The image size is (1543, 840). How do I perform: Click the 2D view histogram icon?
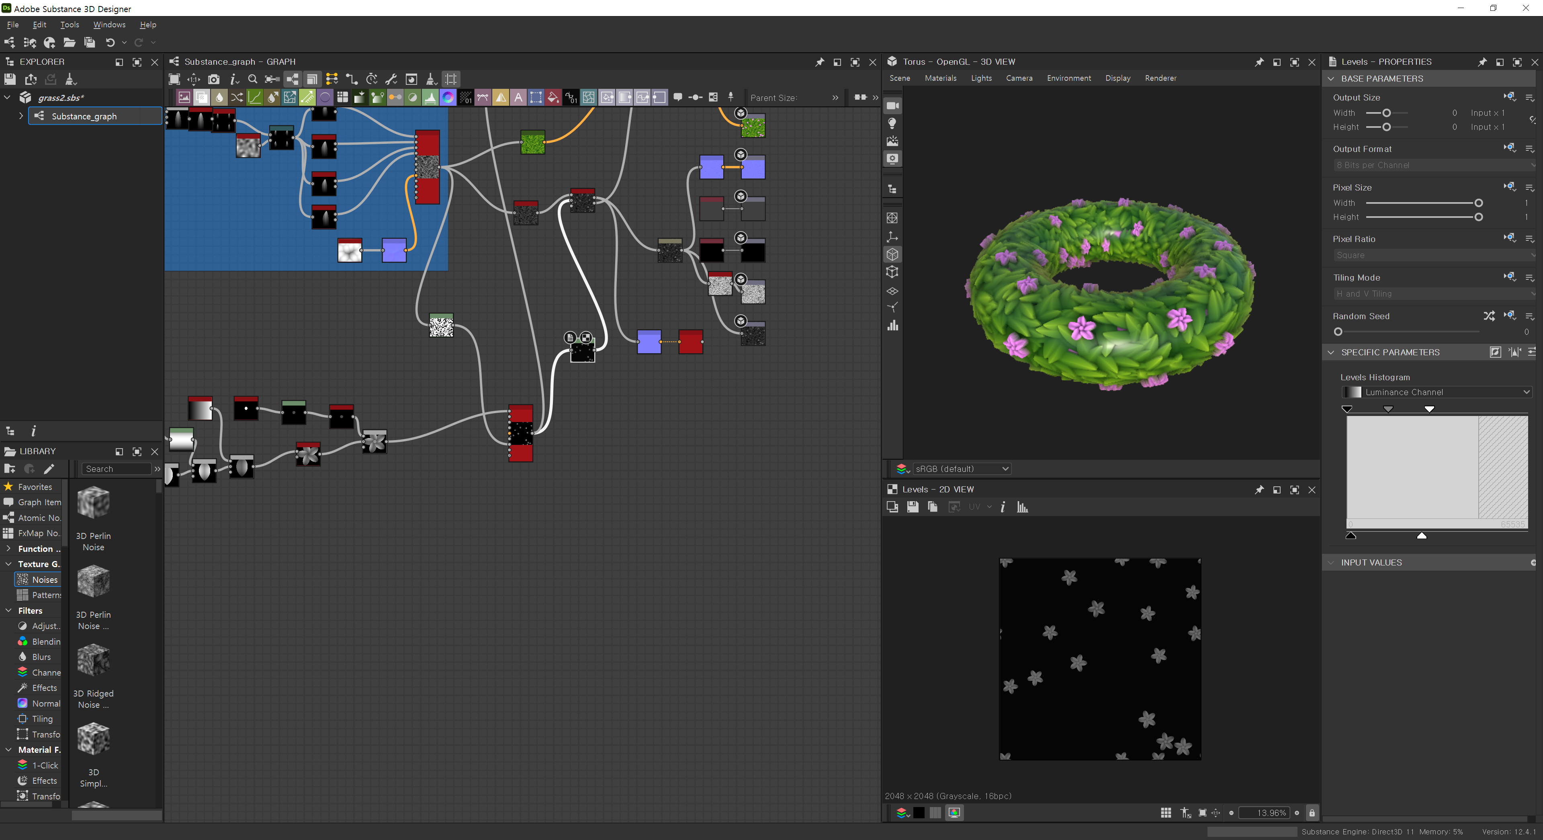pyautogui.click(x=1022, y=507)
